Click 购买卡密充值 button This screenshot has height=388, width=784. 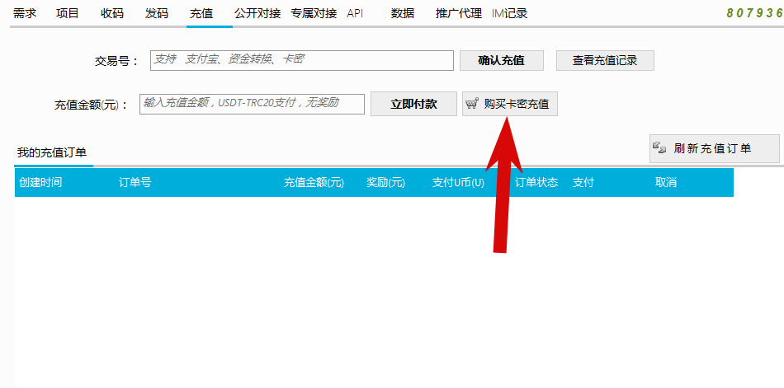point(509,104)
